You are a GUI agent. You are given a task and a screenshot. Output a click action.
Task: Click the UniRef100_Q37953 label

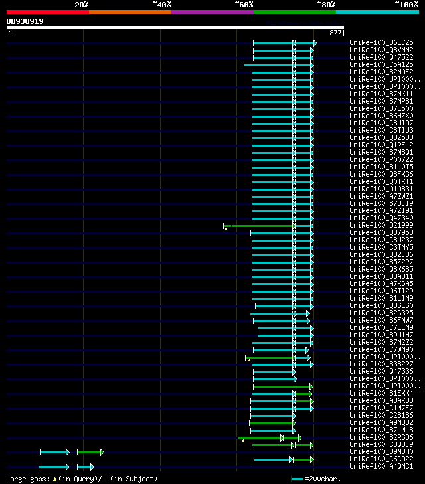point(381,232)
